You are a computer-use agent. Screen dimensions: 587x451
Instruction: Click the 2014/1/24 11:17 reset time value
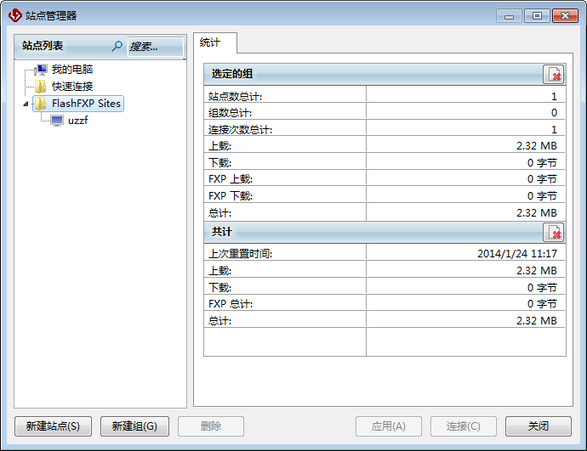pyautogui.click(x=517, y=254)
